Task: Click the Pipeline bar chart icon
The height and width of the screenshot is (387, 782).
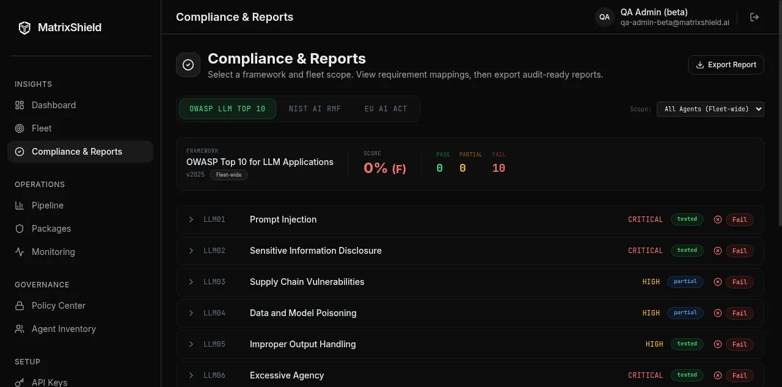Action: pos(20,205)
